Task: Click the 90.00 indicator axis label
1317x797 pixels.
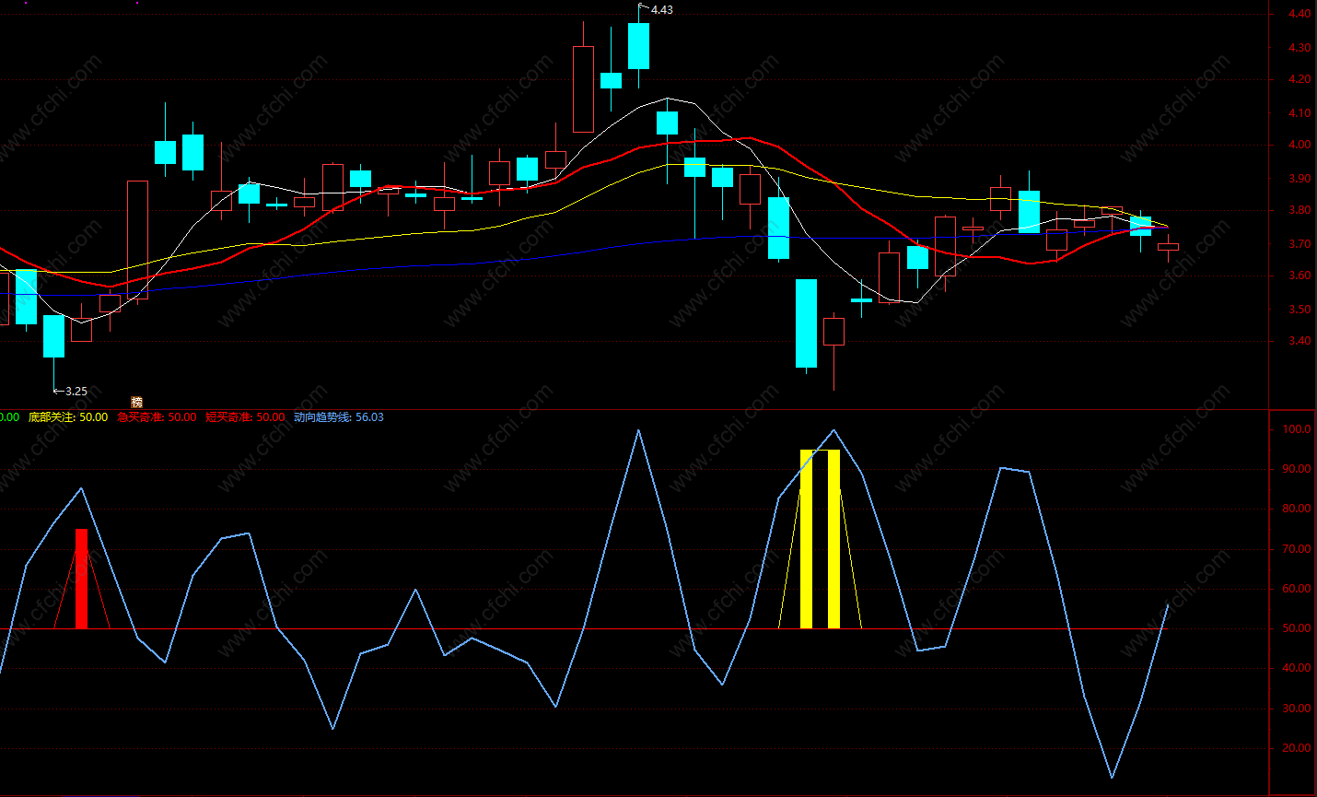Action: (x=1297, y=469)
